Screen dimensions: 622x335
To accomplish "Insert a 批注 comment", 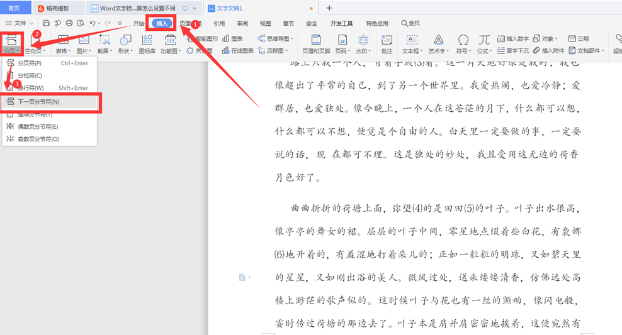I will tap(387, 44).
